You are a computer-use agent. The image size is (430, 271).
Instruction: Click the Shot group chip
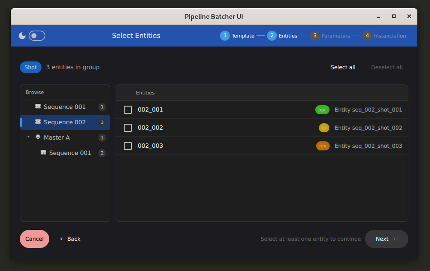click(x=31, y=67)
